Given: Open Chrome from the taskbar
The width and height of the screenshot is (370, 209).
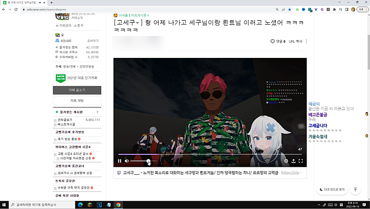Looking at the screenshot, I should 118,205.
